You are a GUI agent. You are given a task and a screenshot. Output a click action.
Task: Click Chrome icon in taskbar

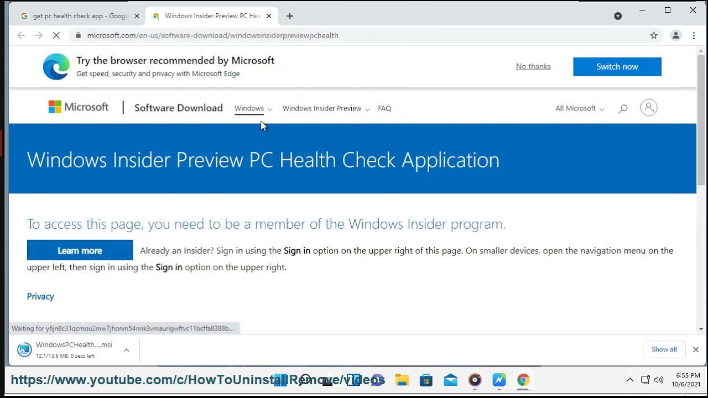click(x=523, y=380)
